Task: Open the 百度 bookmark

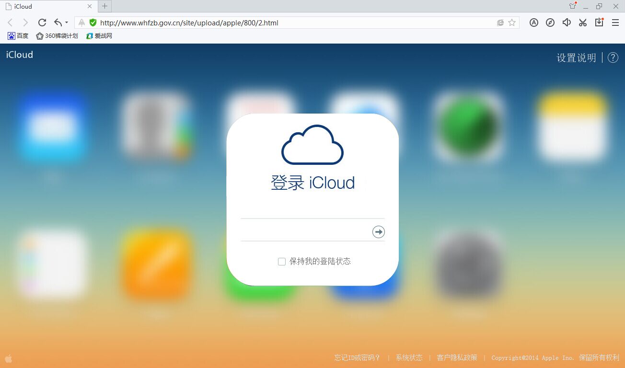Action: 18,36
